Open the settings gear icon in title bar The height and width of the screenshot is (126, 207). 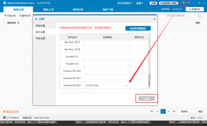tap(184, 3)
